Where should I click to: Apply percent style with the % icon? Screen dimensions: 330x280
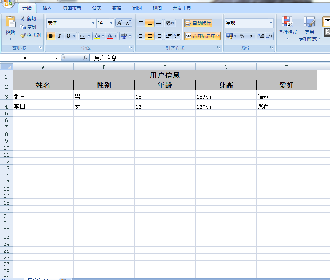click(x=242, y=36)
